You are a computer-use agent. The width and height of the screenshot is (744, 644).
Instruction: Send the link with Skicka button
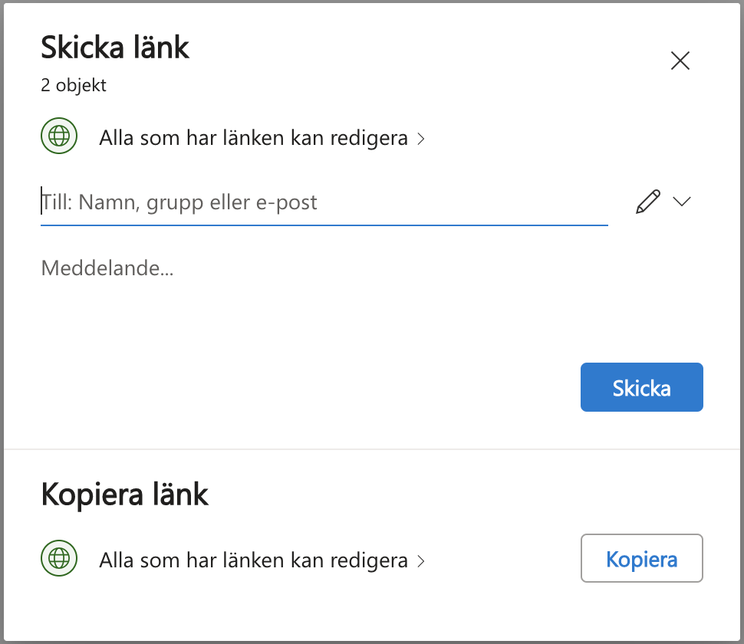[641, 387]
